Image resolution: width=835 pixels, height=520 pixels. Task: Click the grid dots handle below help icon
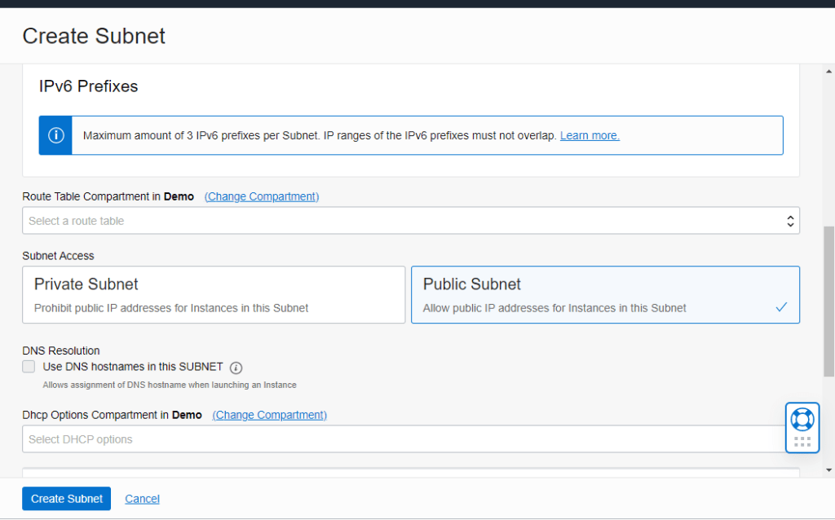click(x=802, y=442)
